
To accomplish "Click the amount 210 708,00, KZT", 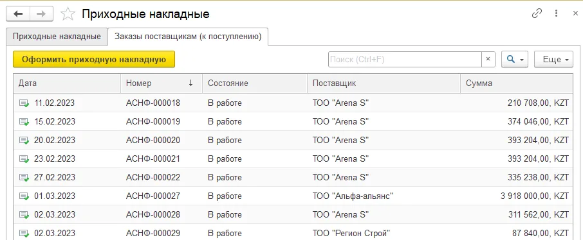I will (538, 103).
